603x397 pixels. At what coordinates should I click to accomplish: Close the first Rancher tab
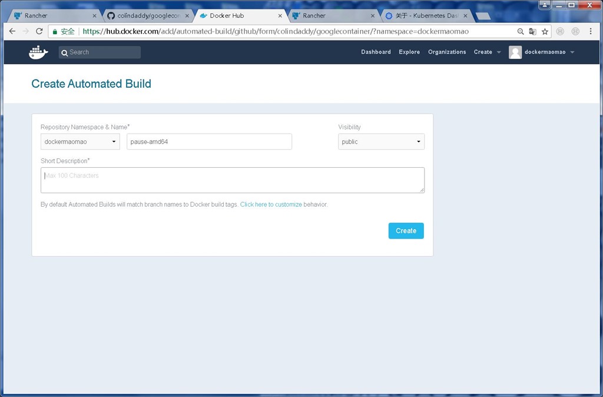click(x=94, y=16)
